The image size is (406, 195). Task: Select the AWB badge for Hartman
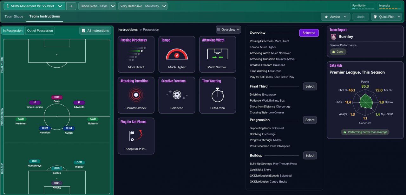[21, 119]
